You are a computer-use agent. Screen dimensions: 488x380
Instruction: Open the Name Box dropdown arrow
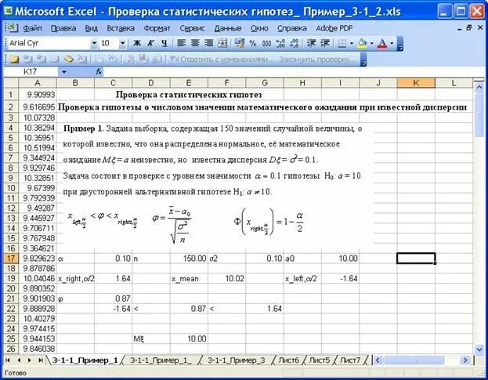[63, 72]
